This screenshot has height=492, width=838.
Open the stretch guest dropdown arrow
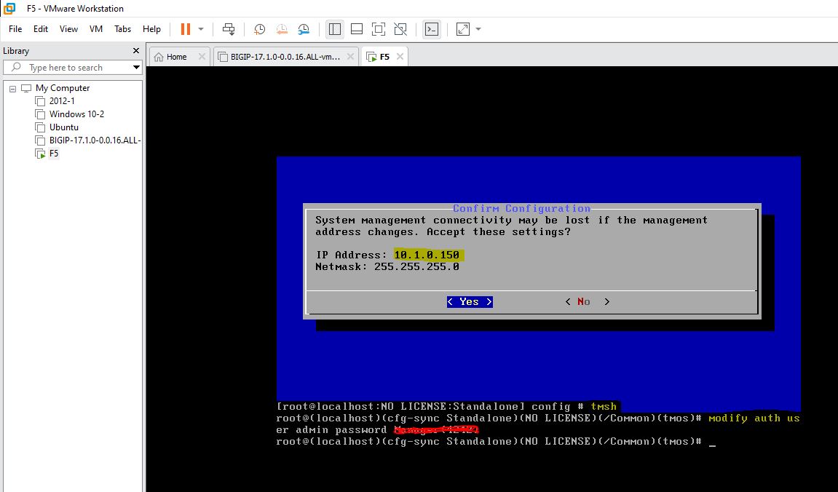pyautogui.click(x=478, y=29)
